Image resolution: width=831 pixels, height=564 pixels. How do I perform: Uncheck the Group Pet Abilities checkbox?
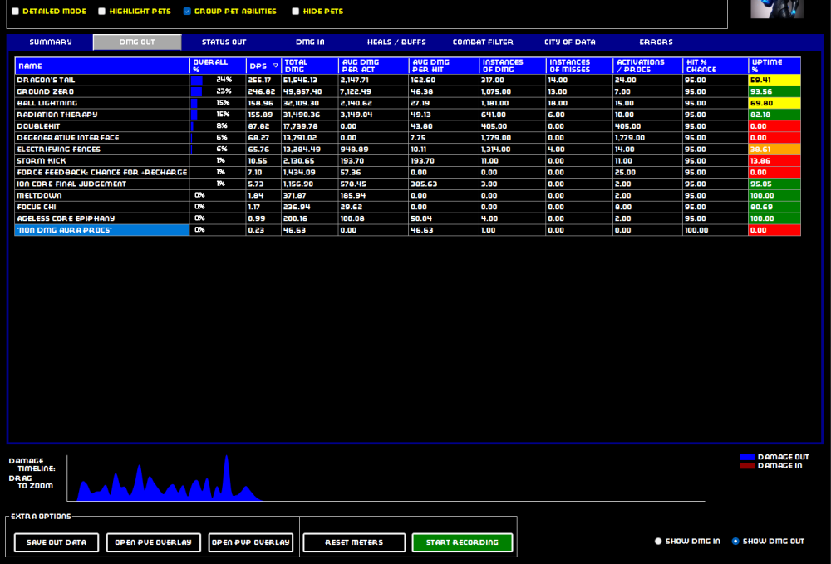tap(187, 12)
